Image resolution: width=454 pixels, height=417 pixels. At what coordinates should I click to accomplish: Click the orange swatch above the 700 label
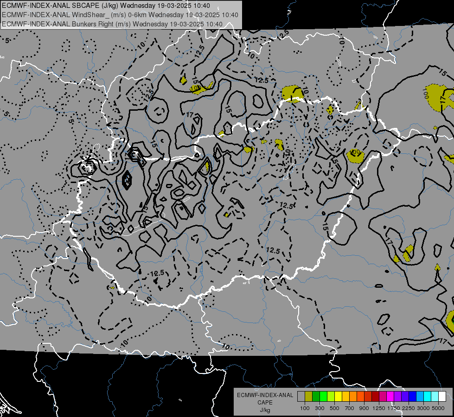click(x=353, y=397)
